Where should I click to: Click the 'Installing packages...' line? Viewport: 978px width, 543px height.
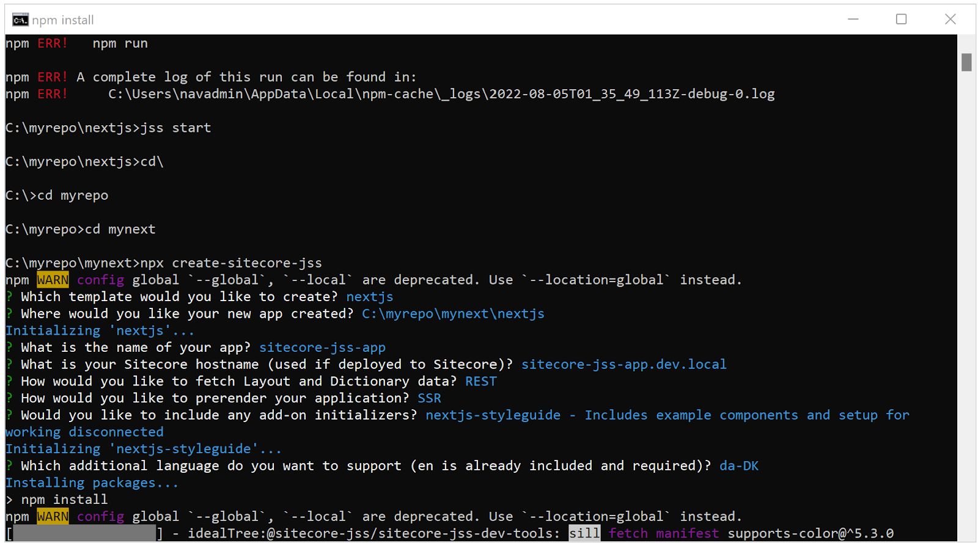coord(92,483)
